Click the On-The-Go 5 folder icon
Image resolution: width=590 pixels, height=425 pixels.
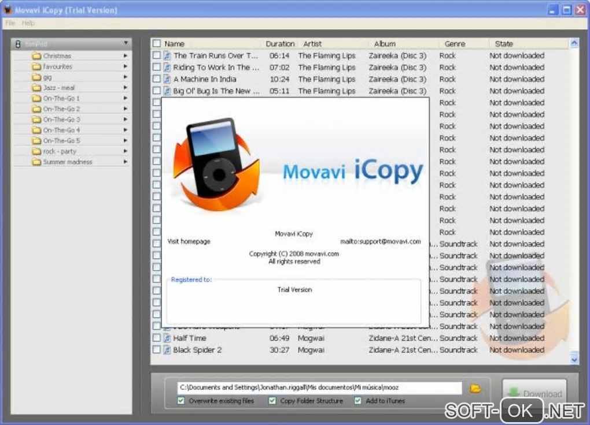coord(36,140)
